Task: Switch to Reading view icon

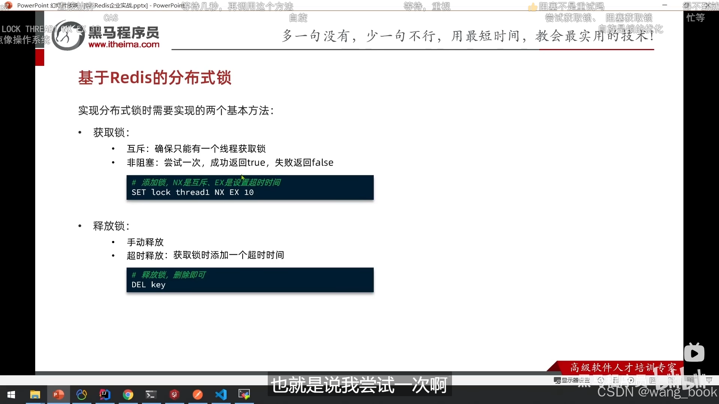Action: 690,380
